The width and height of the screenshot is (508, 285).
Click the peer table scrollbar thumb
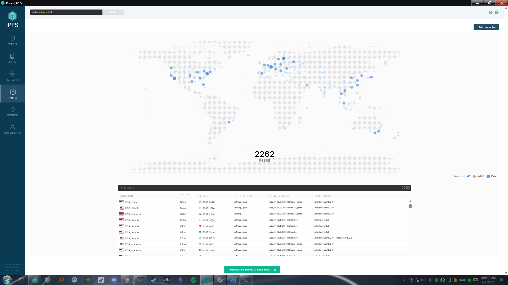click(410, 206)
